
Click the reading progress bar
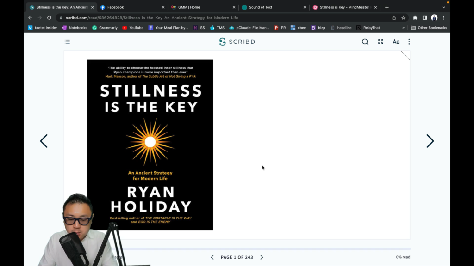point(266,249)
